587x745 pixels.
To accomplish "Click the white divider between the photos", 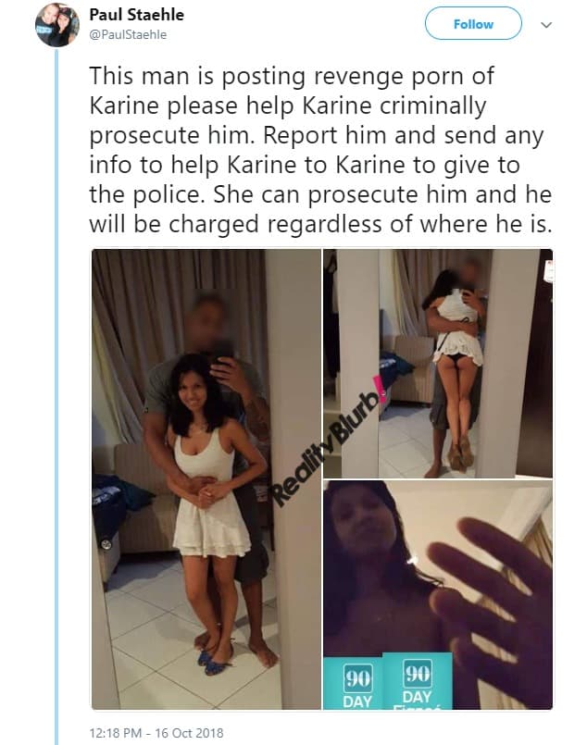I will 322,479.
